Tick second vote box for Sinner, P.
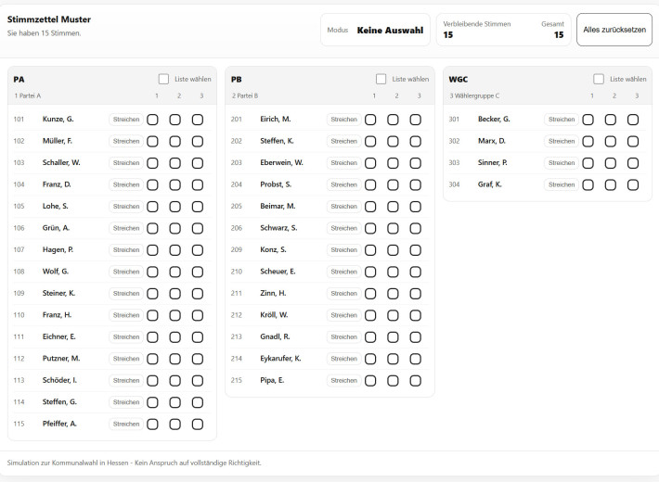The height and width of the screenshot is (482, 659). [610, 163]
